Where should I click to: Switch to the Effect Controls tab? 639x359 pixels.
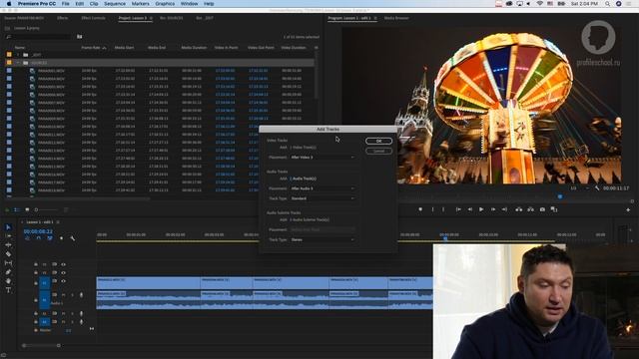(x=93, y=18)
